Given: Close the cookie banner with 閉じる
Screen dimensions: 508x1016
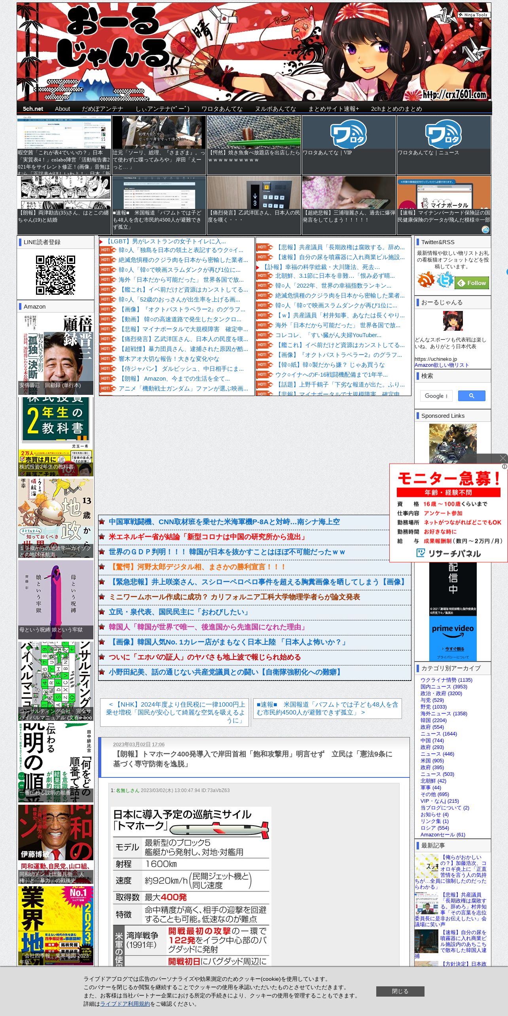Looking at the screenshot, I should (400, 991).
